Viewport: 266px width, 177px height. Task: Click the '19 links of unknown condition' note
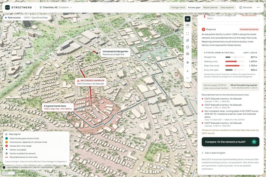(230, 132)
